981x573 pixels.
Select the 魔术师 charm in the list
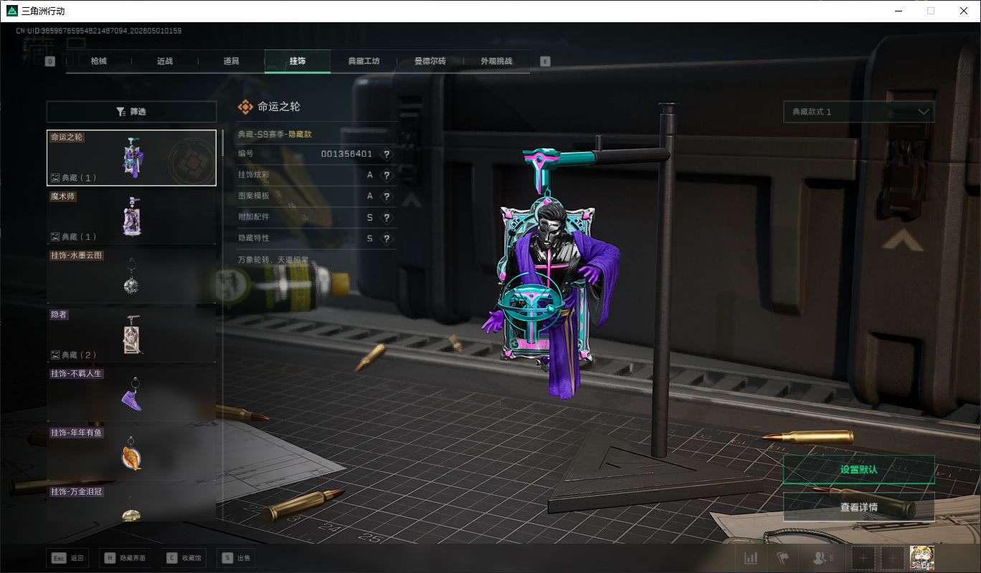(x=131, y=216)
